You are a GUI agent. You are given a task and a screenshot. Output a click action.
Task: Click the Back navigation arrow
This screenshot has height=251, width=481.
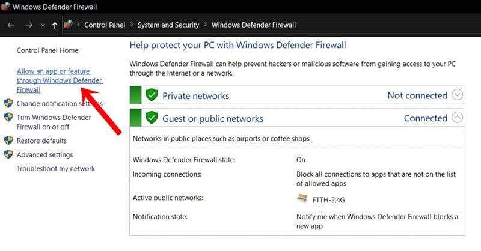(11, 25)
